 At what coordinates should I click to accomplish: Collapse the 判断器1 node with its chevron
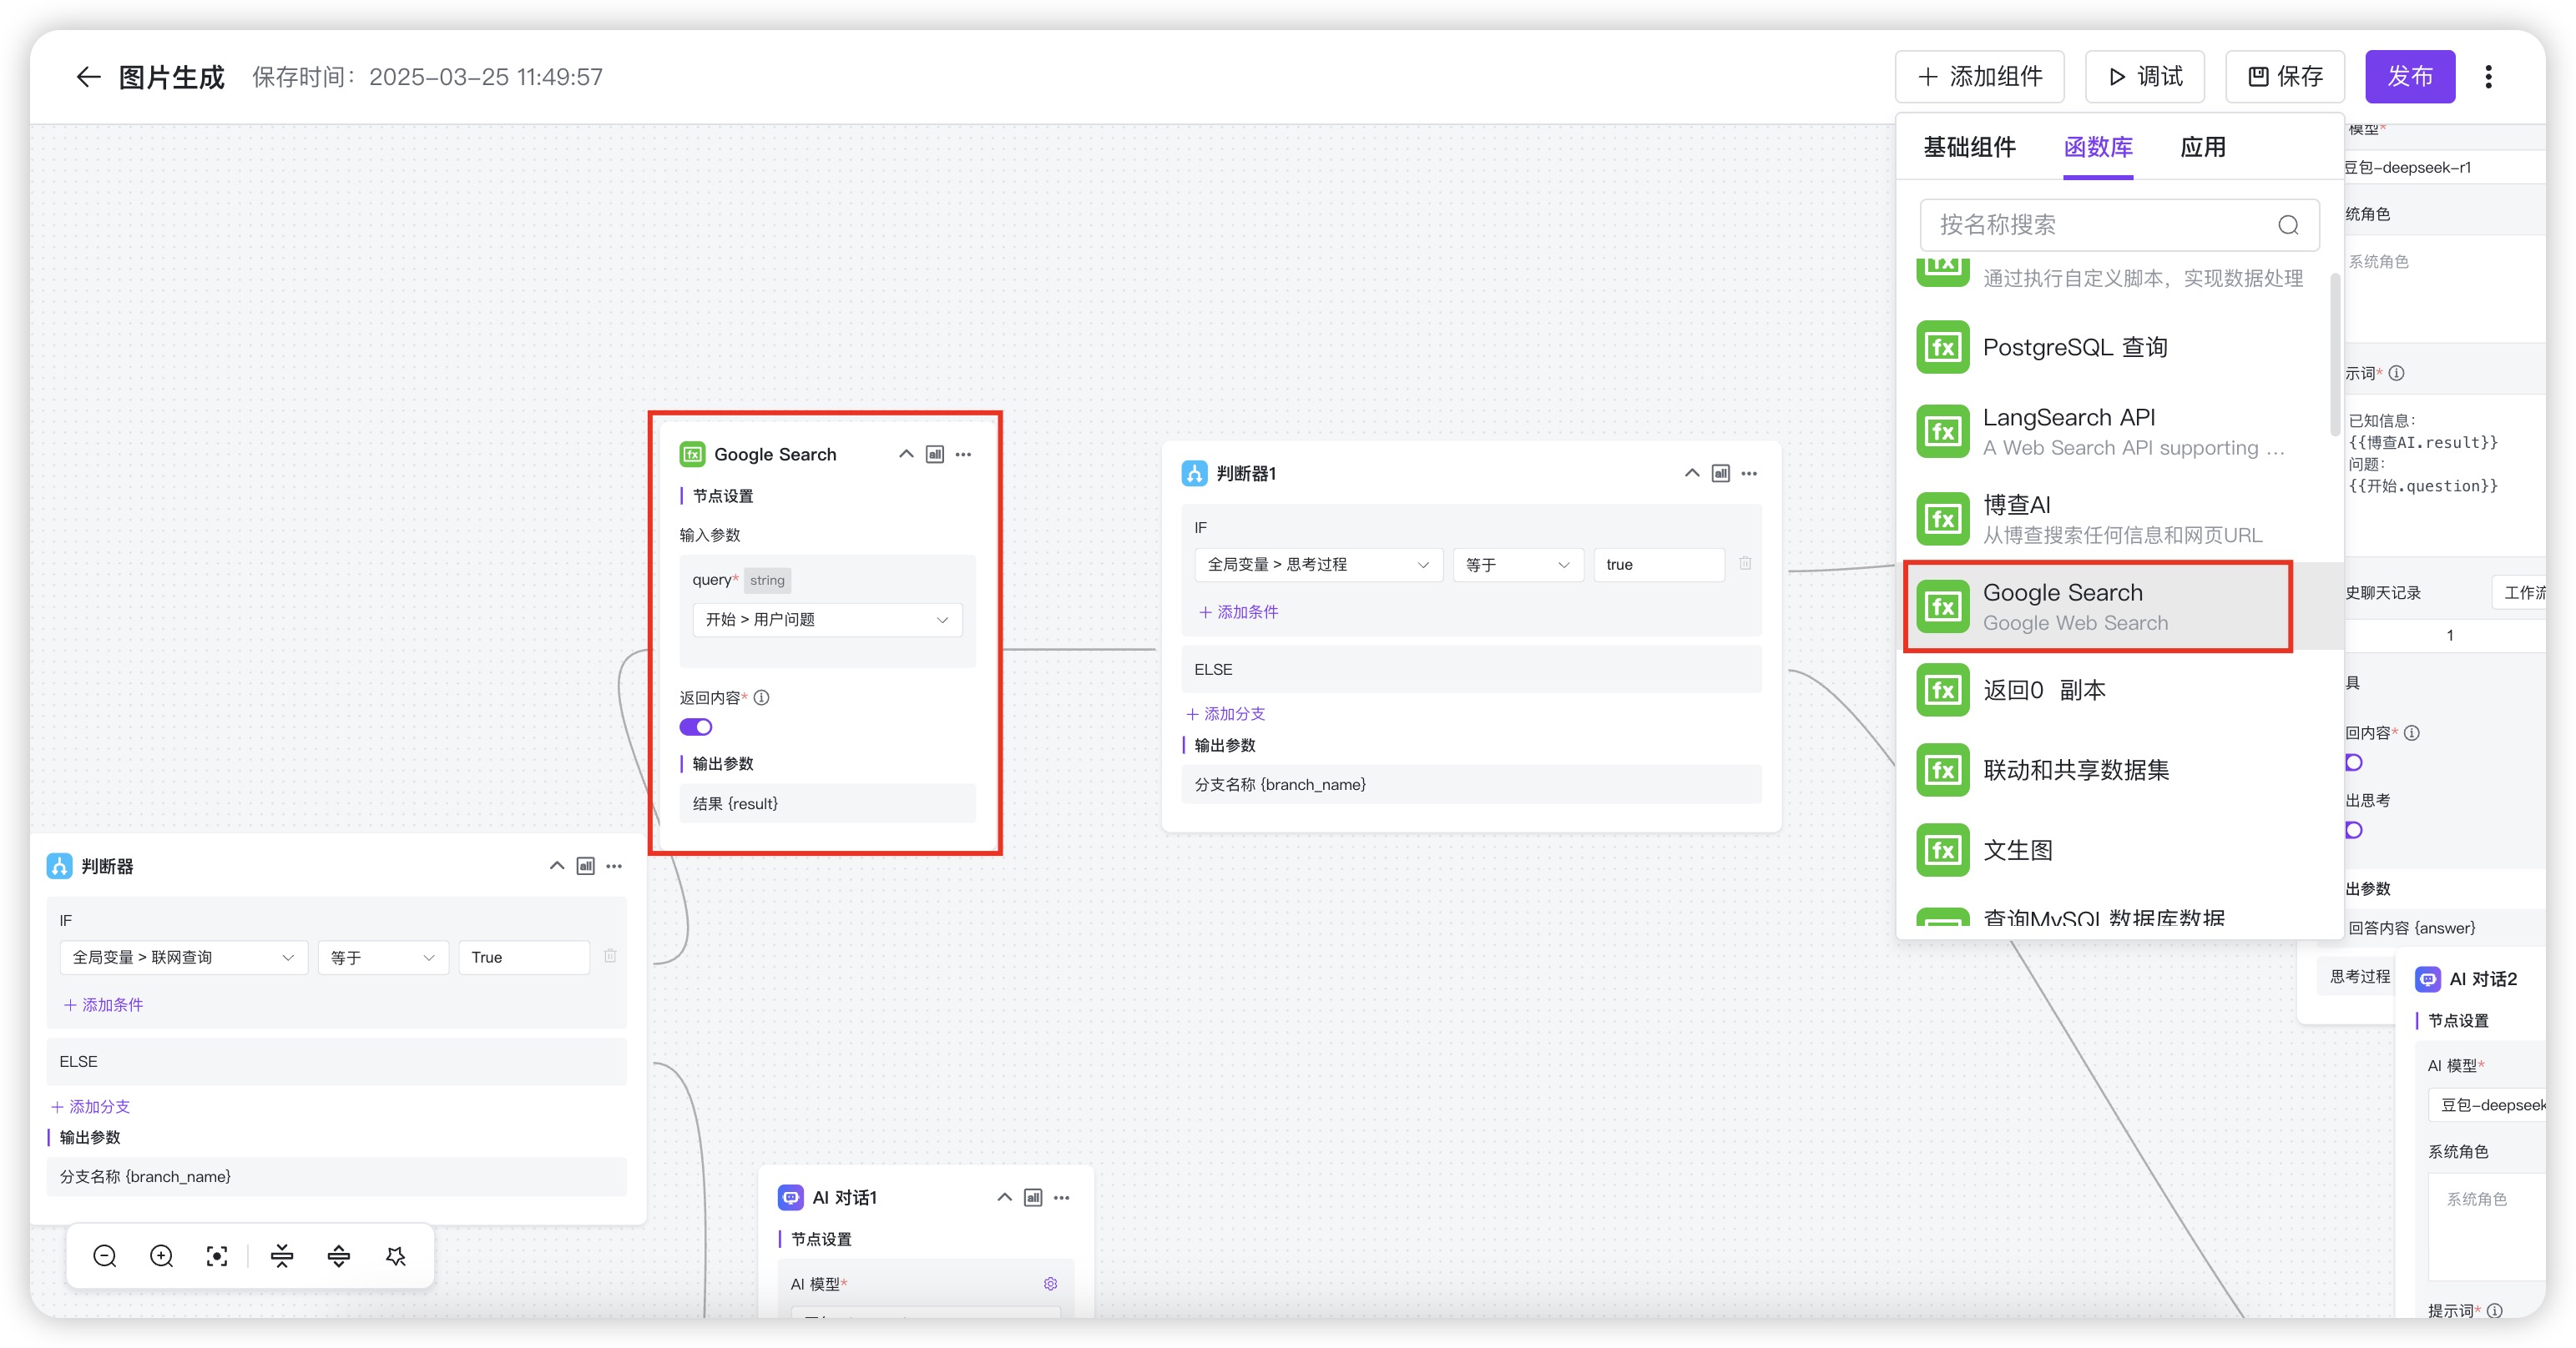[x=1691, y=474]
